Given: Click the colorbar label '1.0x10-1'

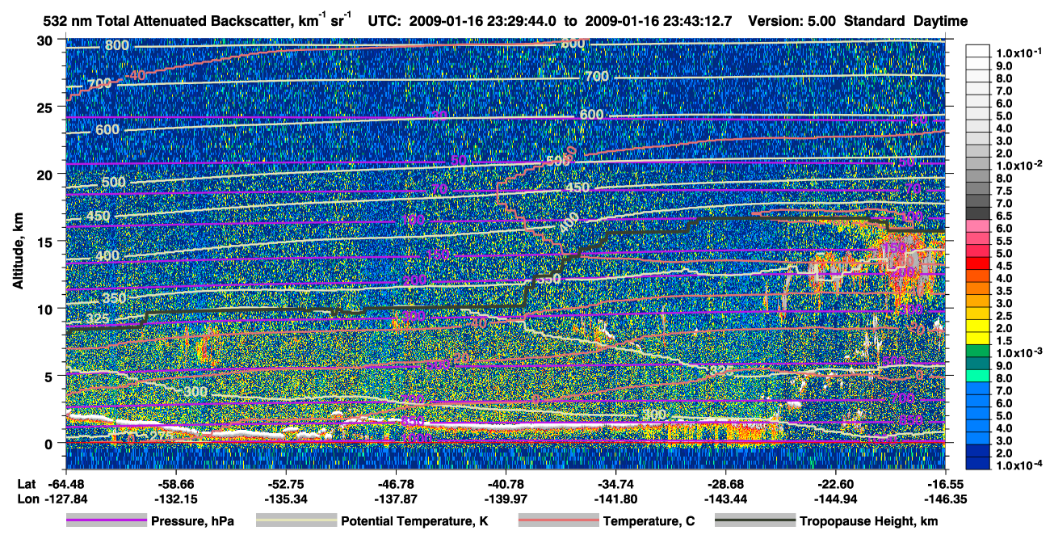Looking at the screenshot, I should coord(1020,53).
